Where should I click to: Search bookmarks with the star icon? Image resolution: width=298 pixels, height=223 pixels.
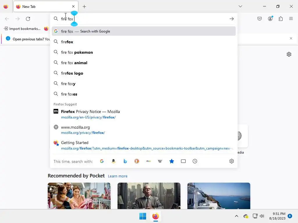(x=172, y=161)
